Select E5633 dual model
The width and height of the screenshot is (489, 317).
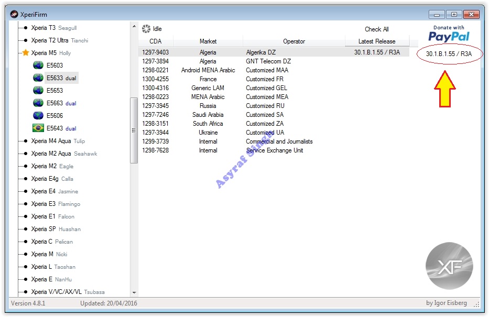click(61, 78)
